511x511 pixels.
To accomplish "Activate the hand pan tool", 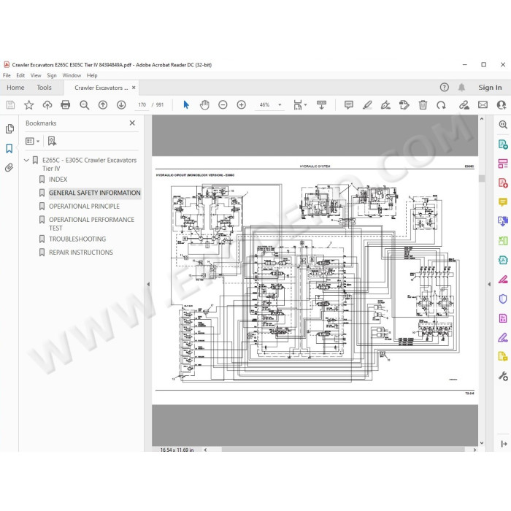I will (204, 104).
